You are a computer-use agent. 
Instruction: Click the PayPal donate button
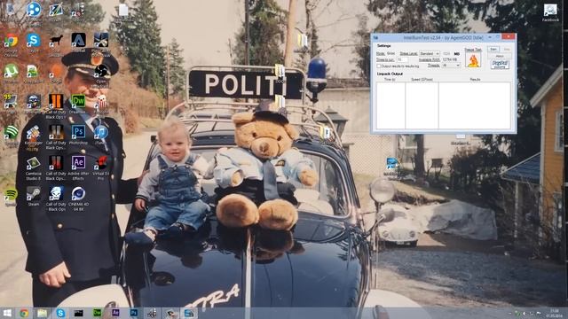click(500, 65)
